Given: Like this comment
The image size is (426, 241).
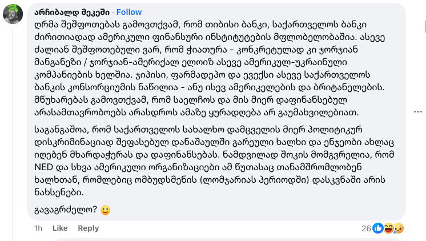Looking at the screenshot, I should pyautogui.click(x=60, y=228).
